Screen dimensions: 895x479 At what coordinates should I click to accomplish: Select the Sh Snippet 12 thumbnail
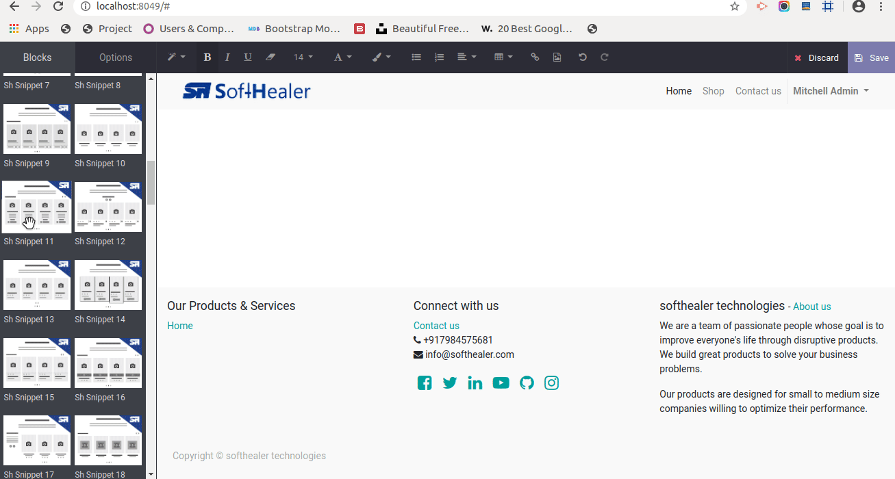tap(108, 207)
